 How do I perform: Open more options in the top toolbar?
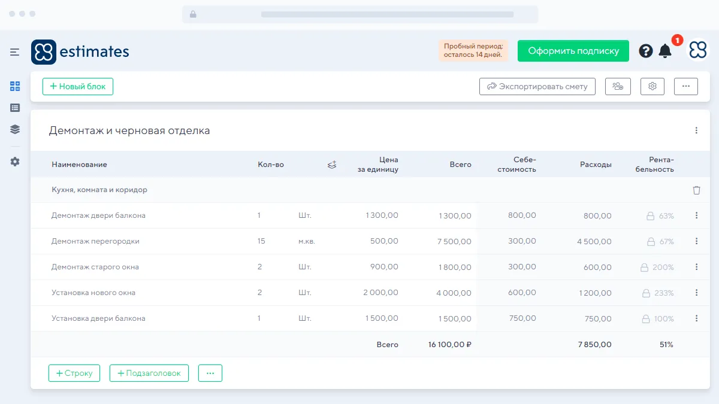point(686,87)
